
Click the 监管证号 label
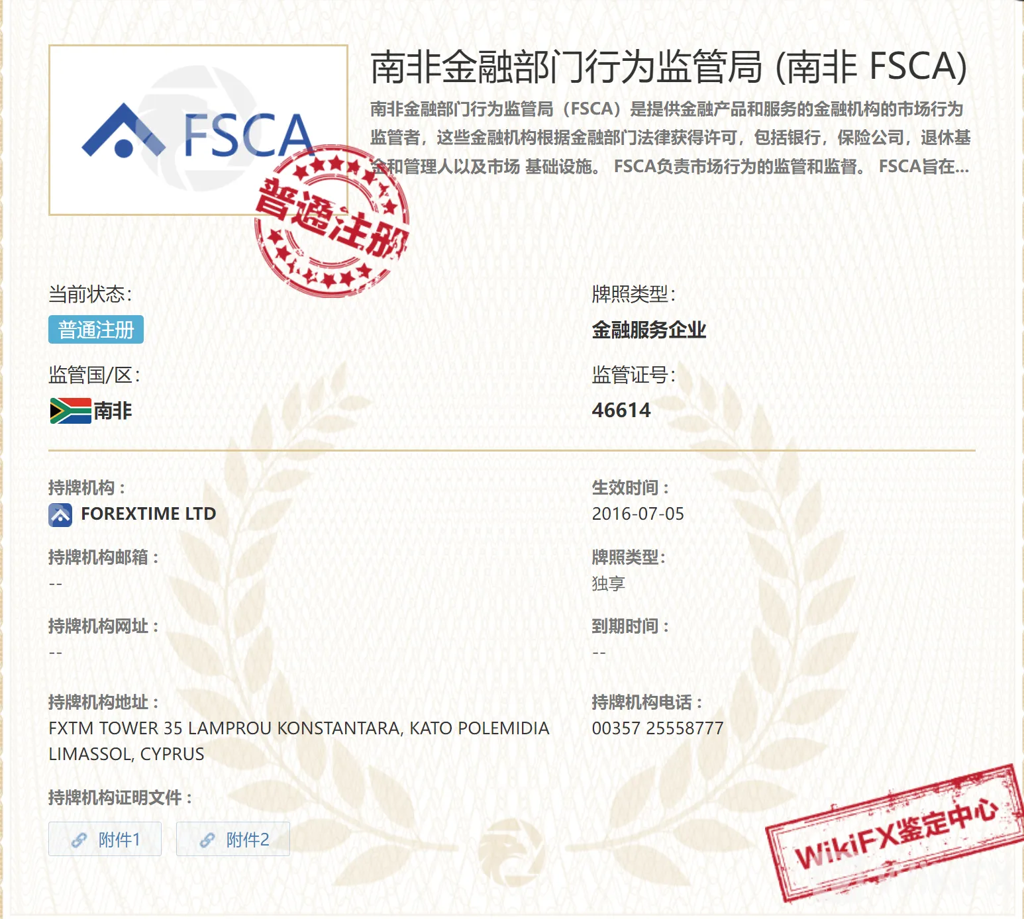[x=634, y=375]
